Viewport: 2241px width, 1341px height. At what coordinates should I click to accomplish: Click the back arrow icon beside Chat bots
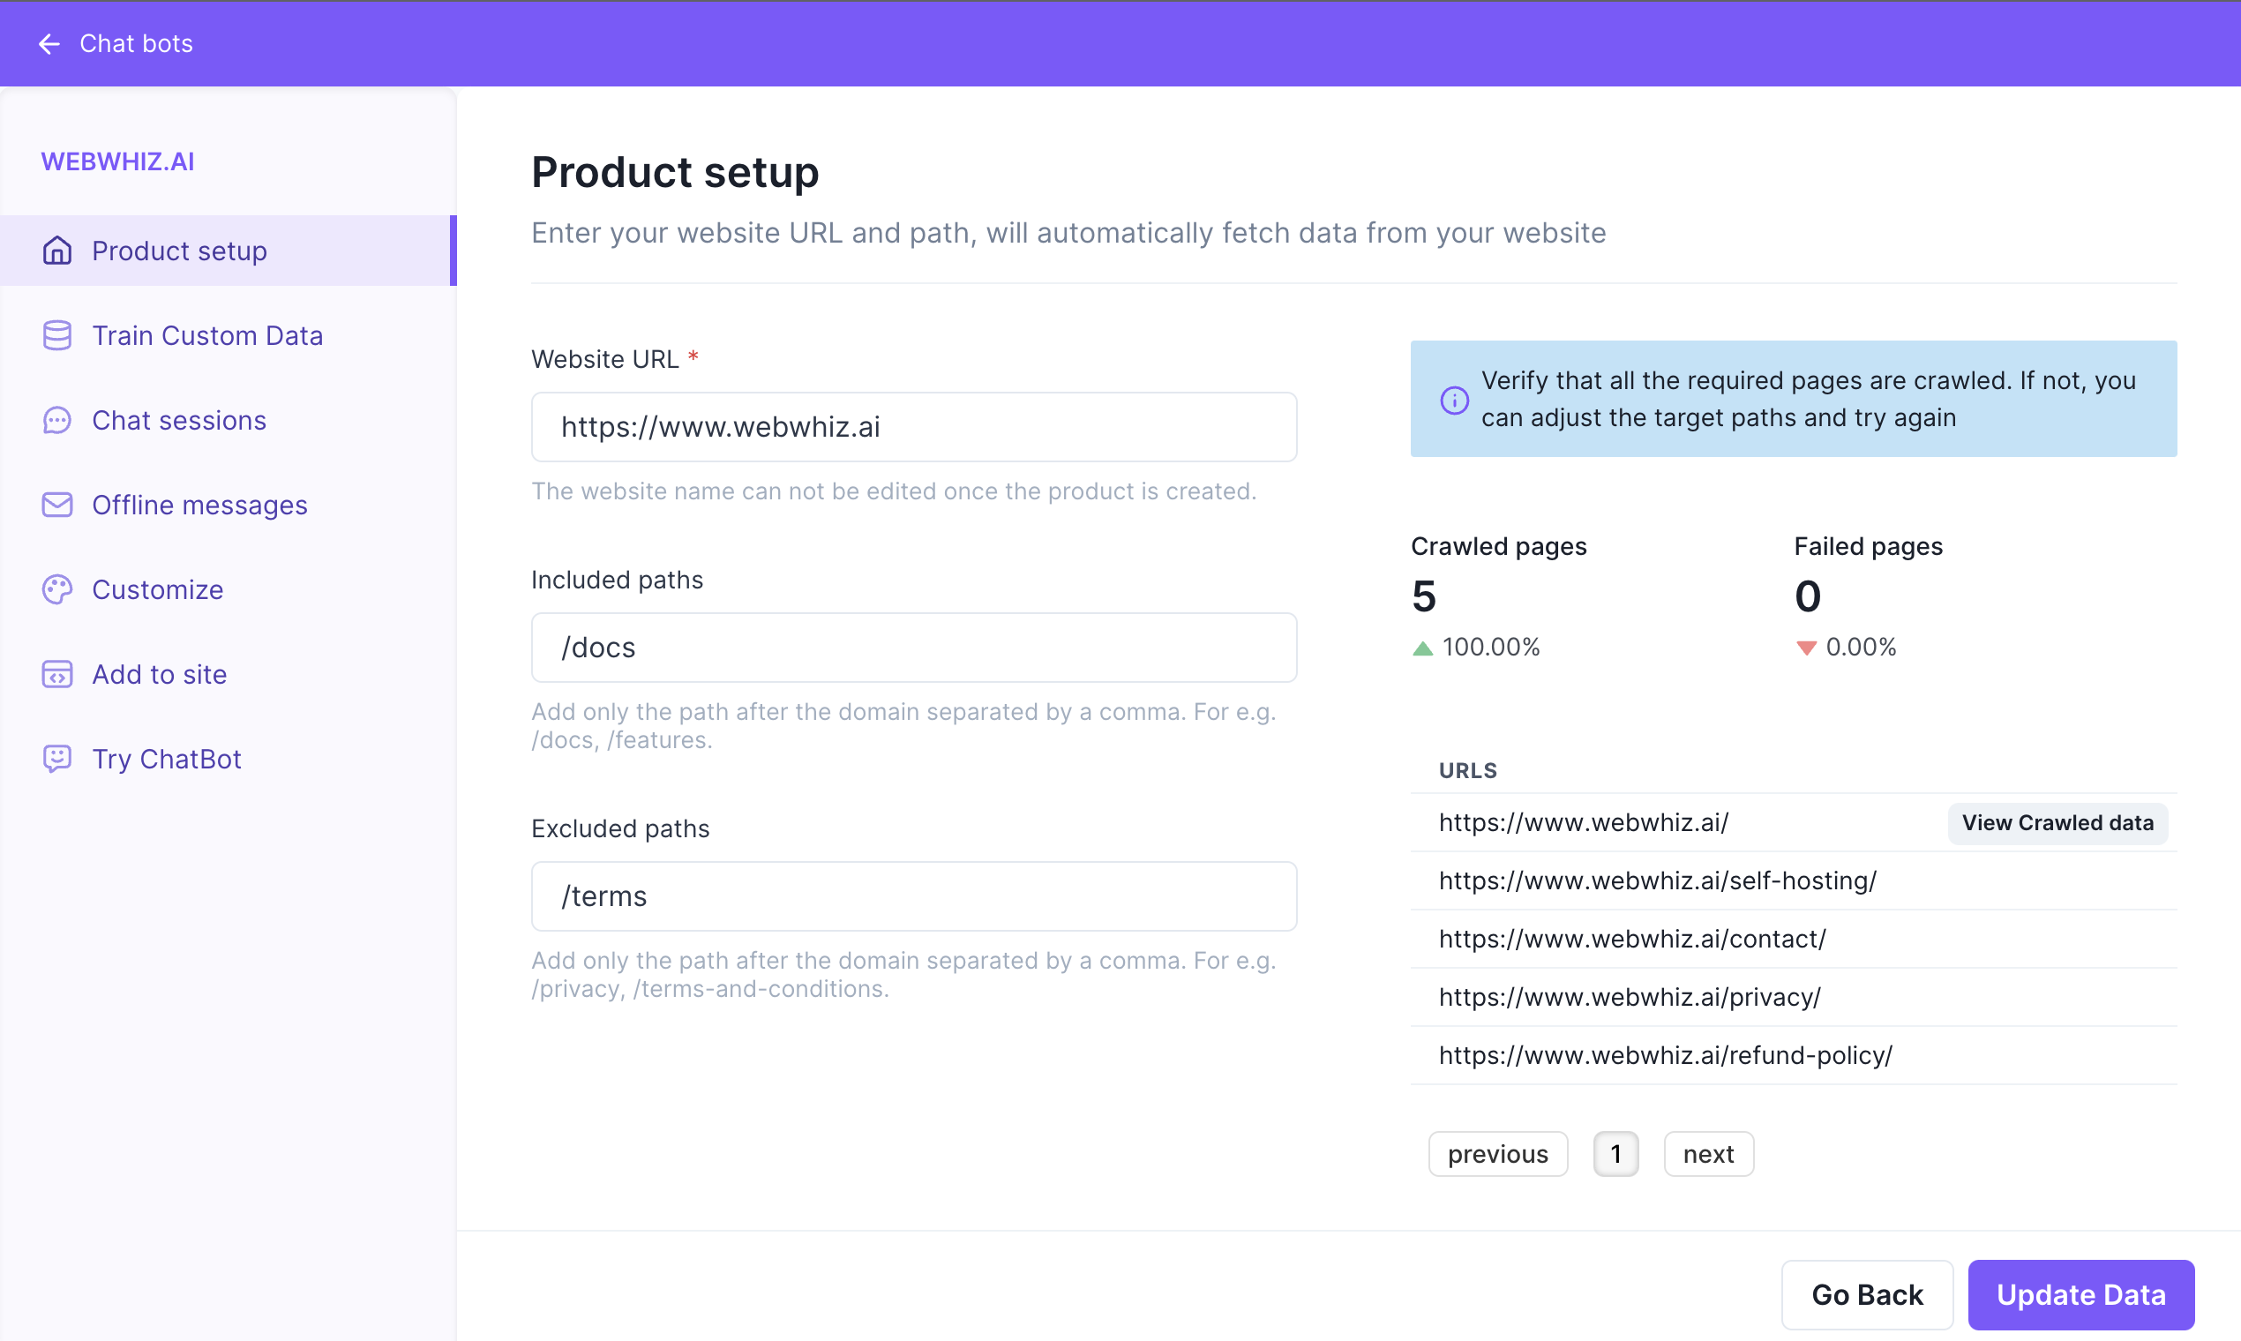[49, 43]
